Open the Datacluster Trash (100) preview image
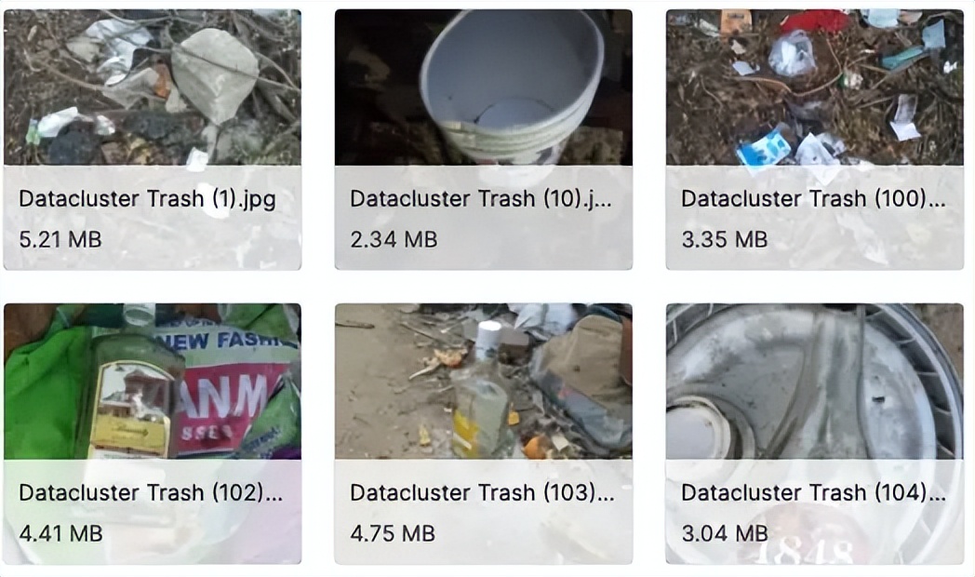This screenshot has width=975, height=577. [x=815, y=87]
